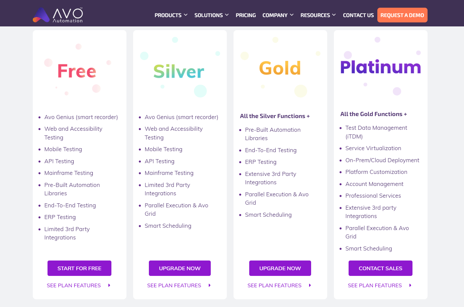Click arrow icon beside Free plan features
Screen dimensions: 464x307
(x=109, y=285)
